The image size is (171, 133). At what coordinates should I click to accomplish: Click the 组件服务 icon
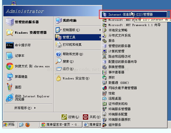click(104, 125)
